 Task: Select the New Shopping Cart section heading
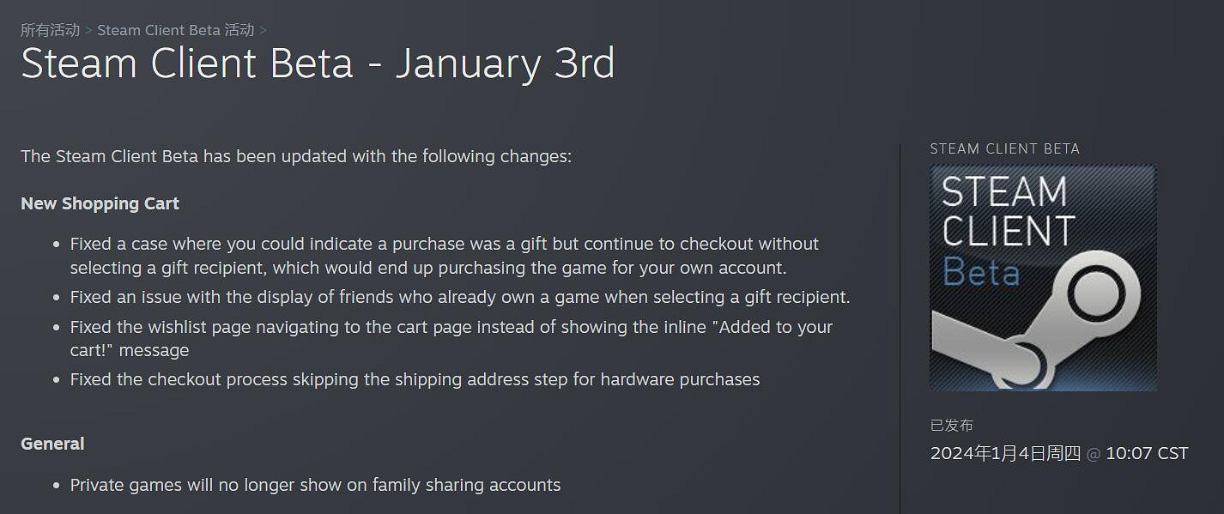click(x=100, y=203)
